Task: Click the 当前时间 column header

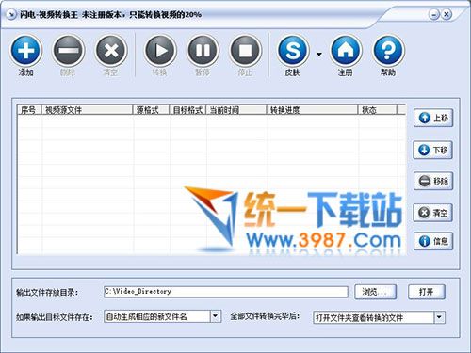Action: (236, 110)
